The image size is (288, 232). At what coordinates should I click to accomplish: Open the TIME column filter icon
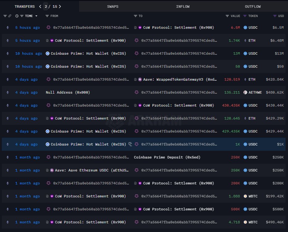[22, 16]
